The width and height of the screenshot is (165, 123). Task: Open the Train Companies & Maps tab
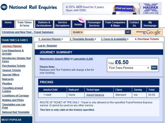pyautogui.click(x=115, y=24)
